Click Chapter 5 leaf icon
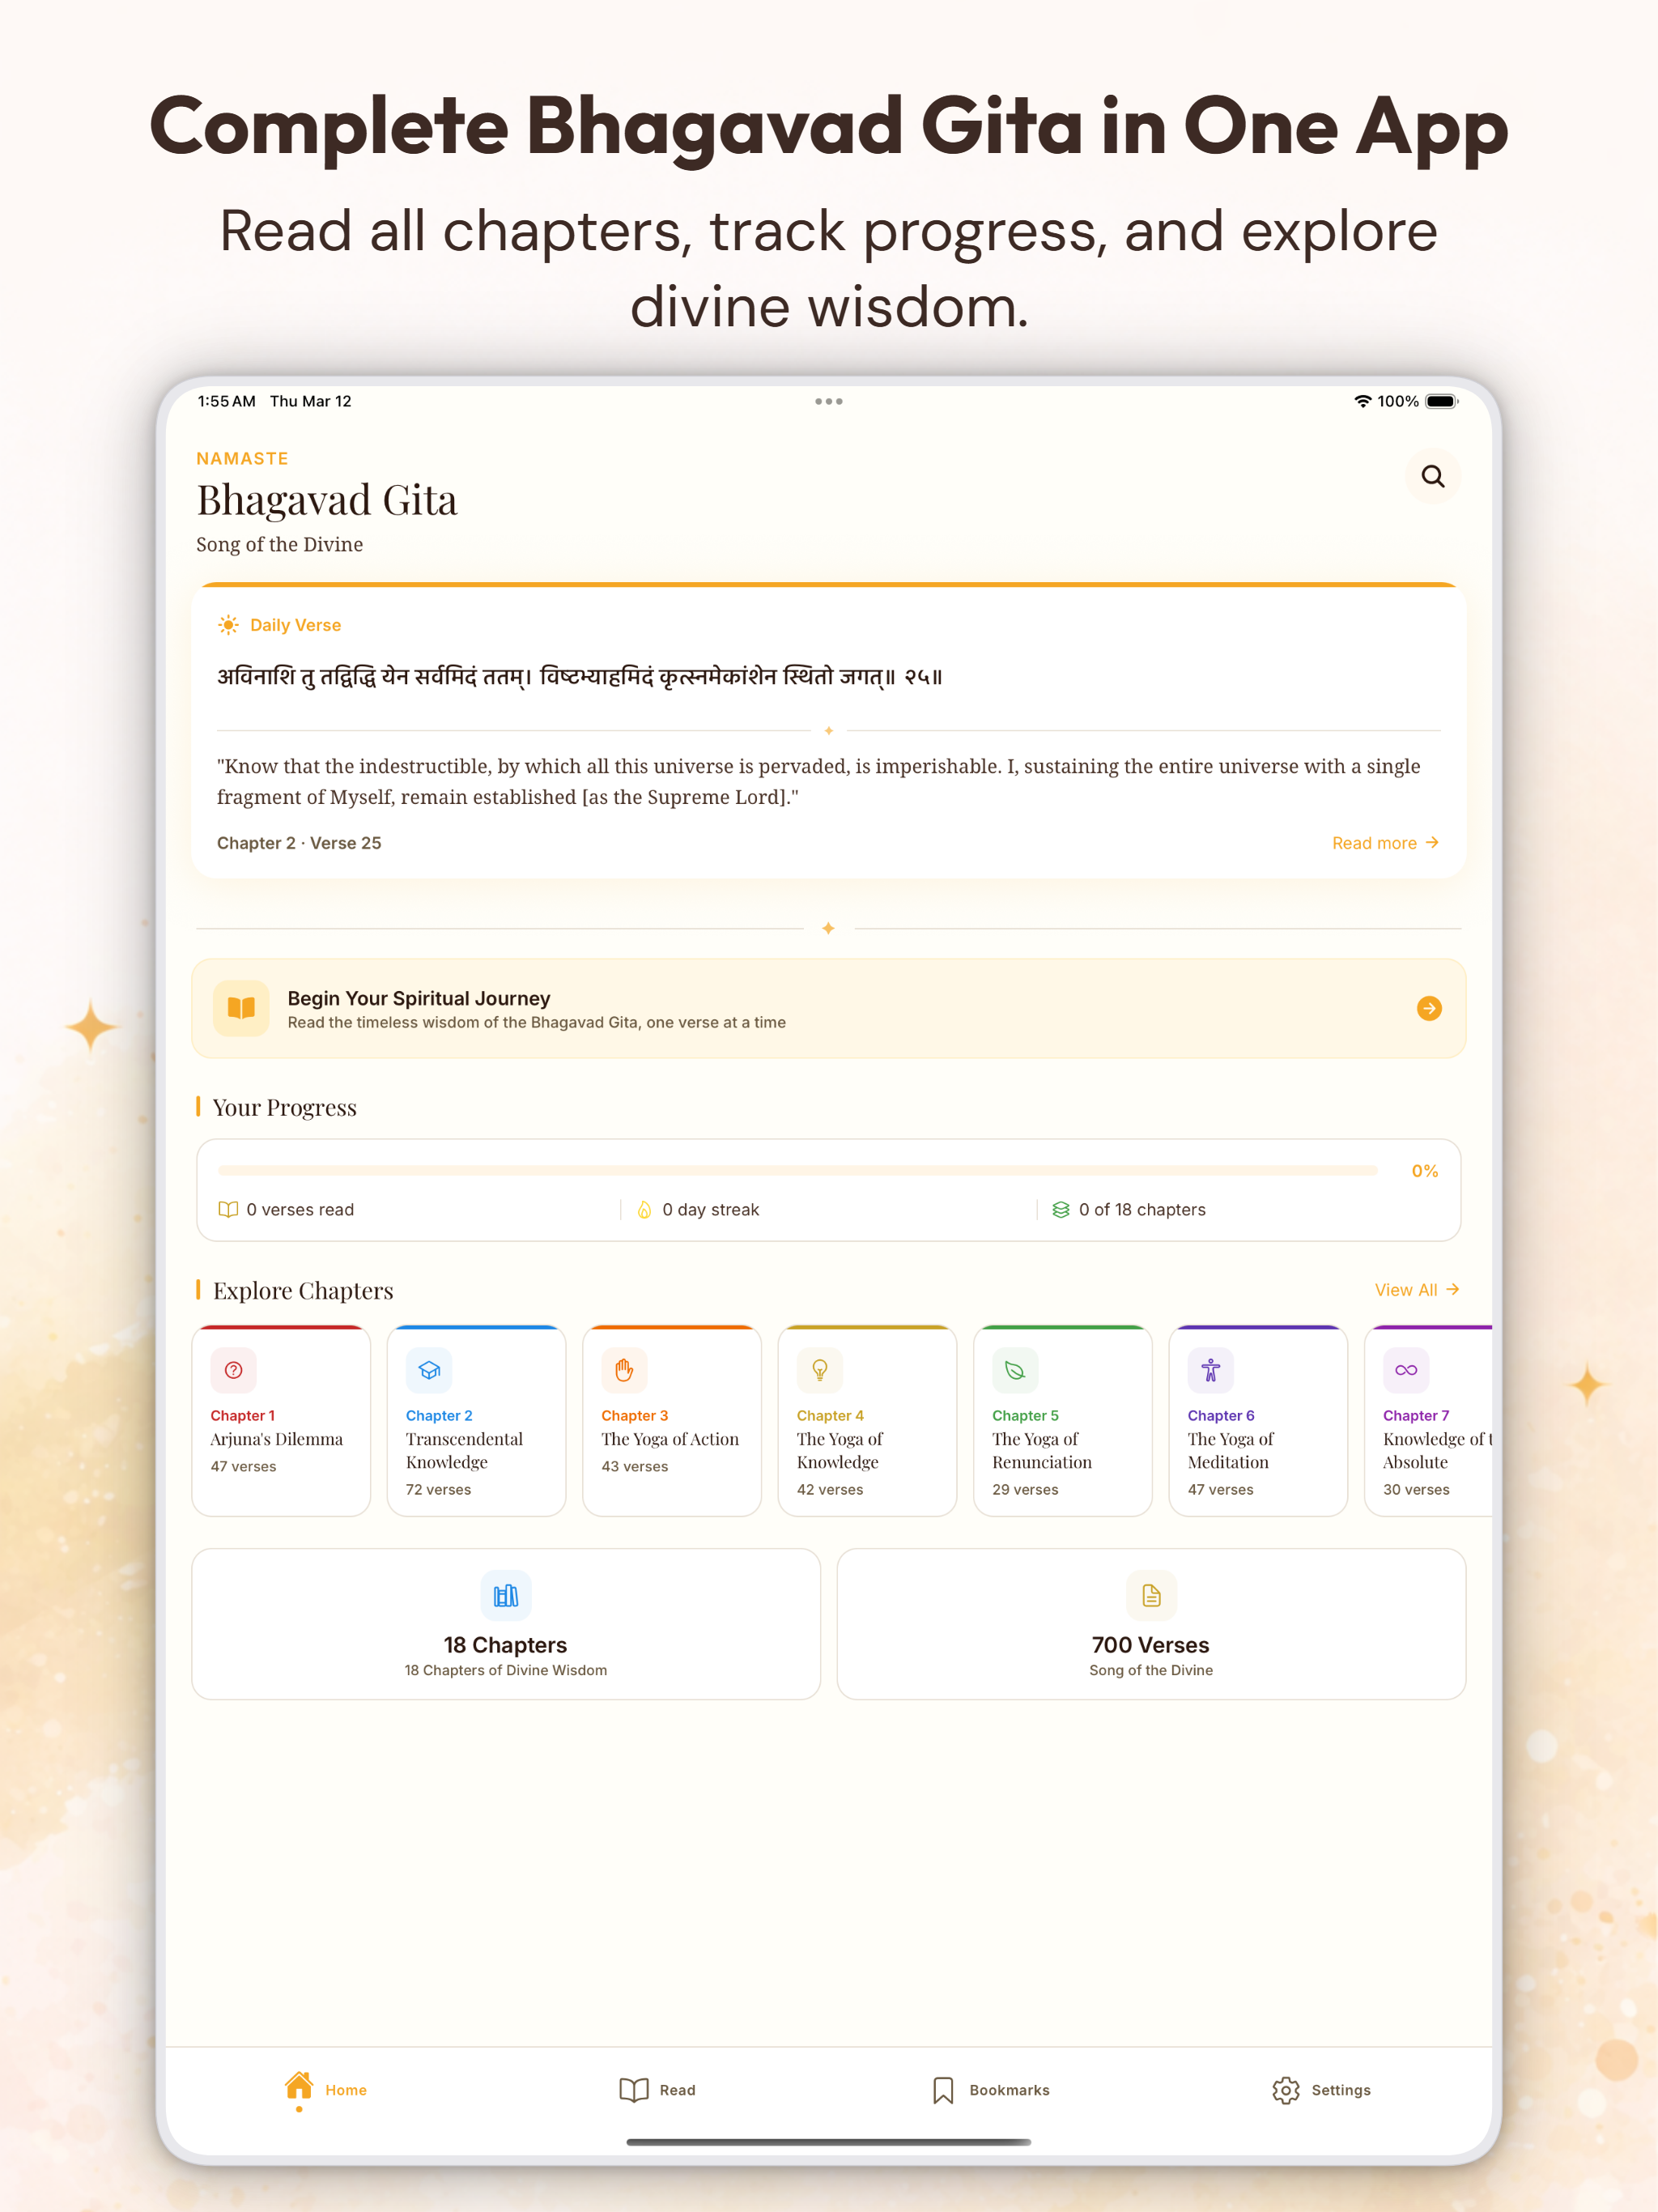Image resolution: width=1658 pixels, height=2212 pixels. pyautogui.click(x=1015, y=1370)
